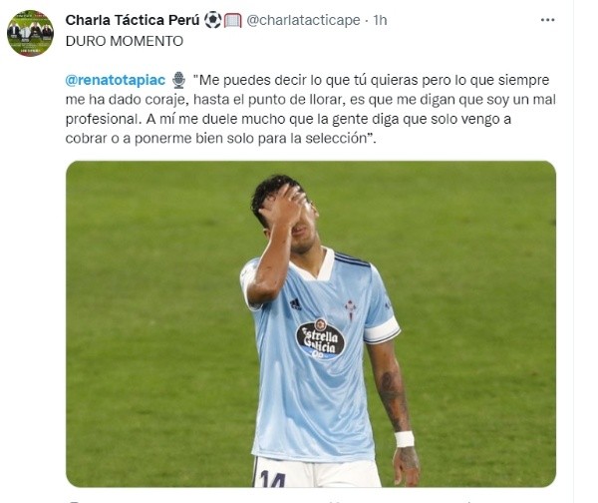Open the @renatotapiac mention link
598x503 pixels.
coord(116,80)
